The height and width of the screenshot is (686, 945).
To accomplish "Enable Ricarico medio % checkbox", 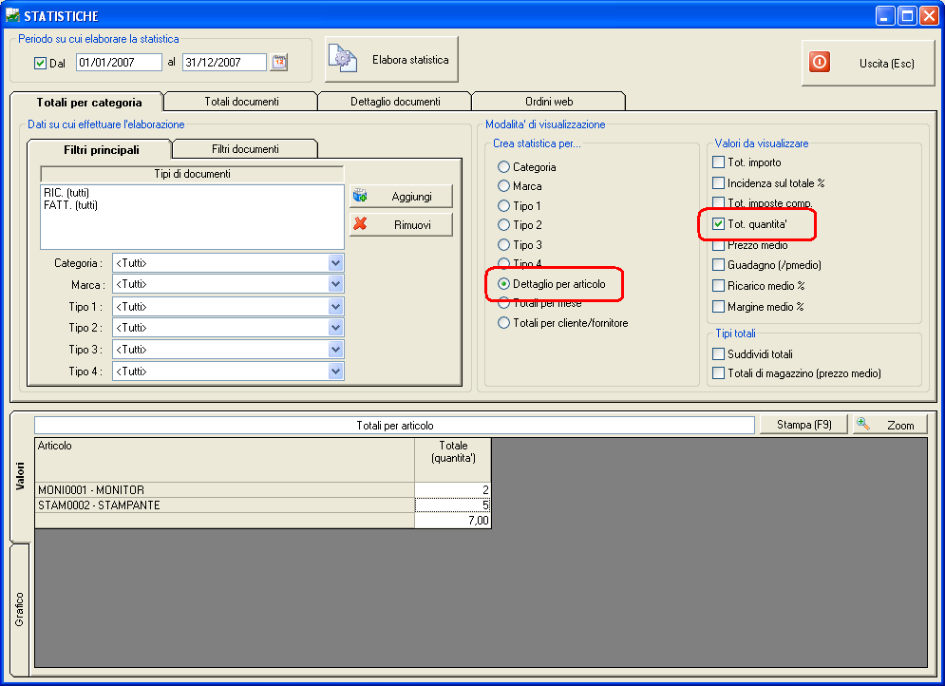I will point(718,286).
